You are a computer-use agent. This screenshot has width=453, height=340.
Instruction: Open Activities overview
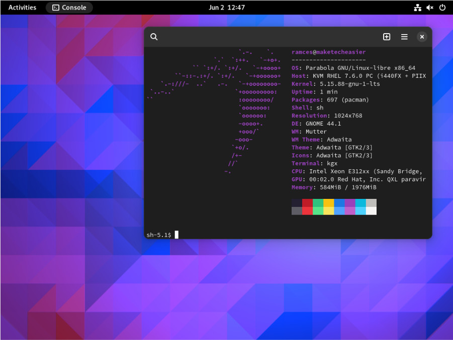[x=22, y=7]
